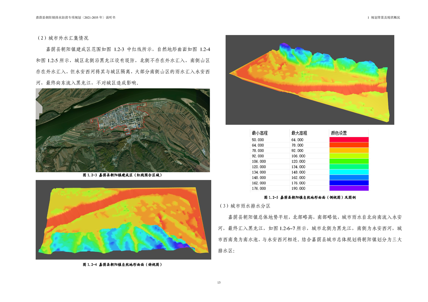The image size is (428, 302).
Task: Select the green swatch for 106.000–120.000
Action: tap(349, 161)
